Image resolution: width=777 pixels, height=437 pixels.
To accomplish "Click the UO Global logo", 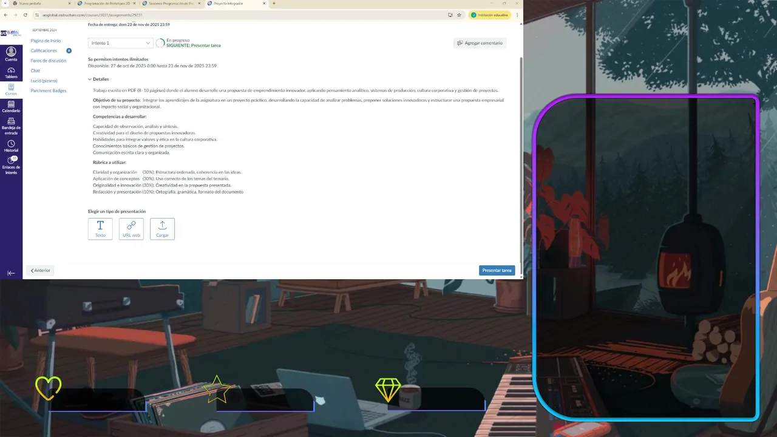I will pos(11,33).
